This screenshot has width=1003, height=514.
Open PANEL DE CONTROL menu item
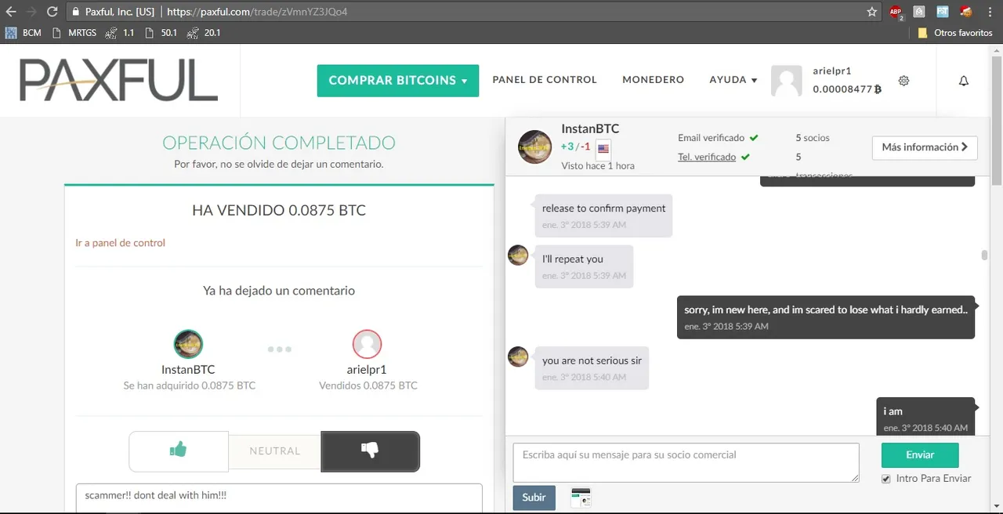pos(545,80)
